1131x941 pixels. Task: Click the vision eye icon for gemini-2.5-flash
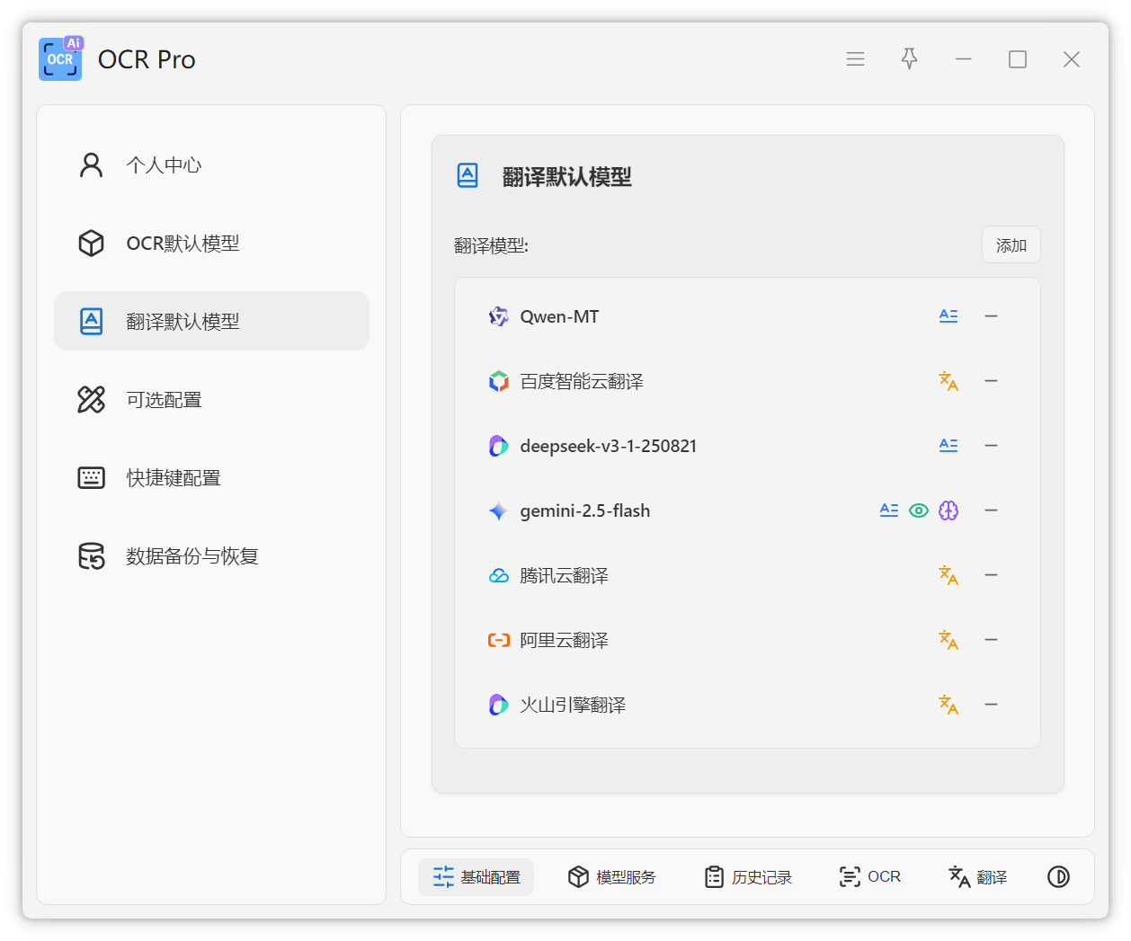click(x=918, y=510)
